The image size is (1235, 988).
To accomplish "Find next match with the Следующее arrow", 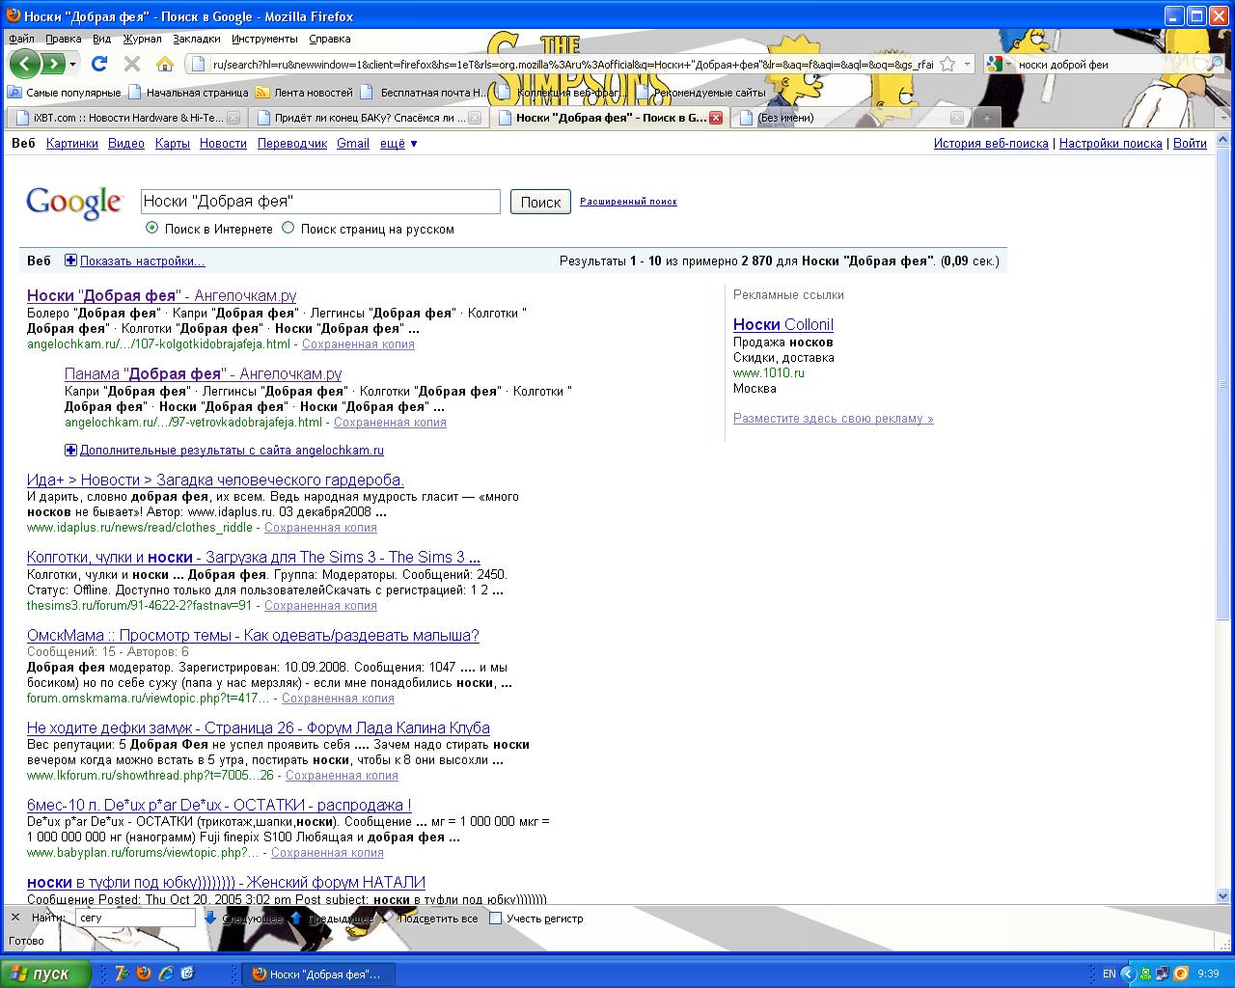I will [x=243, y=919].
